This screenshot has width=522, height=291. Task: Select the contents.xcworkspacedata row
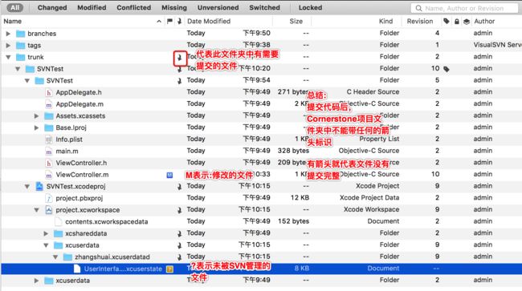pos(261,221)
